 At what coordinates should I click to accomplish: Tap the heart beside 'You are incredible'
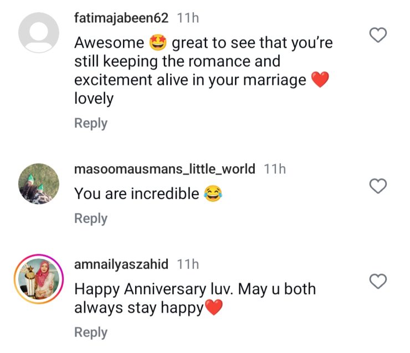point(378,187)
